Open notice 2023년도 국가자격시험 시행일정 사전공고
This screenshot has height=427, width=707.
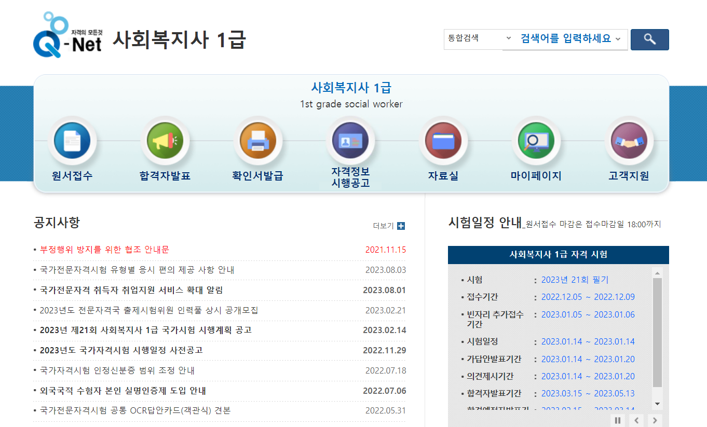point(121,350)
